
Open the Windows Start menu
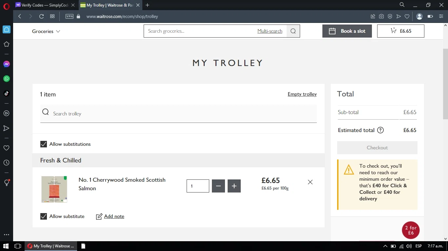coord(6,246)
